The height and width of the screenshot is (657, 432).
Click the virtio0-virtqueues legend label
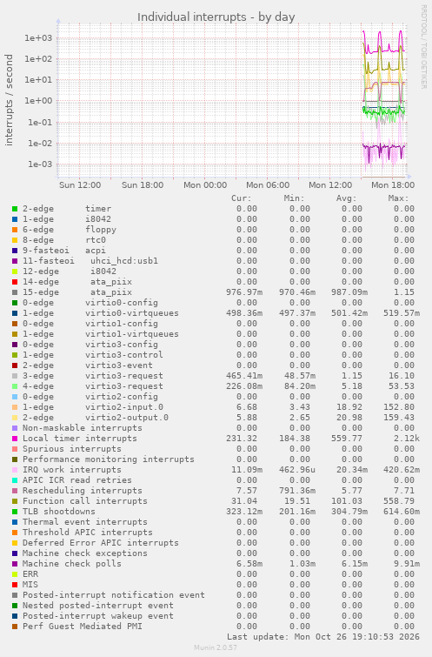[132, 313]
